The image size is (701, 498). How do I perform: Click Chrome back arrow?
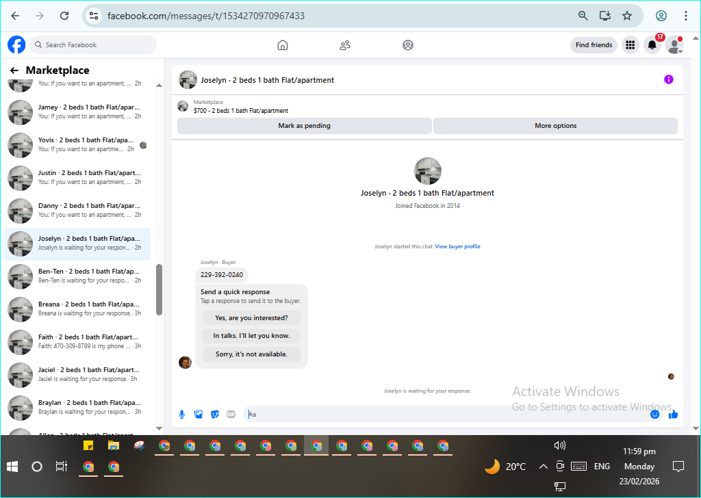tap(15, 16)
